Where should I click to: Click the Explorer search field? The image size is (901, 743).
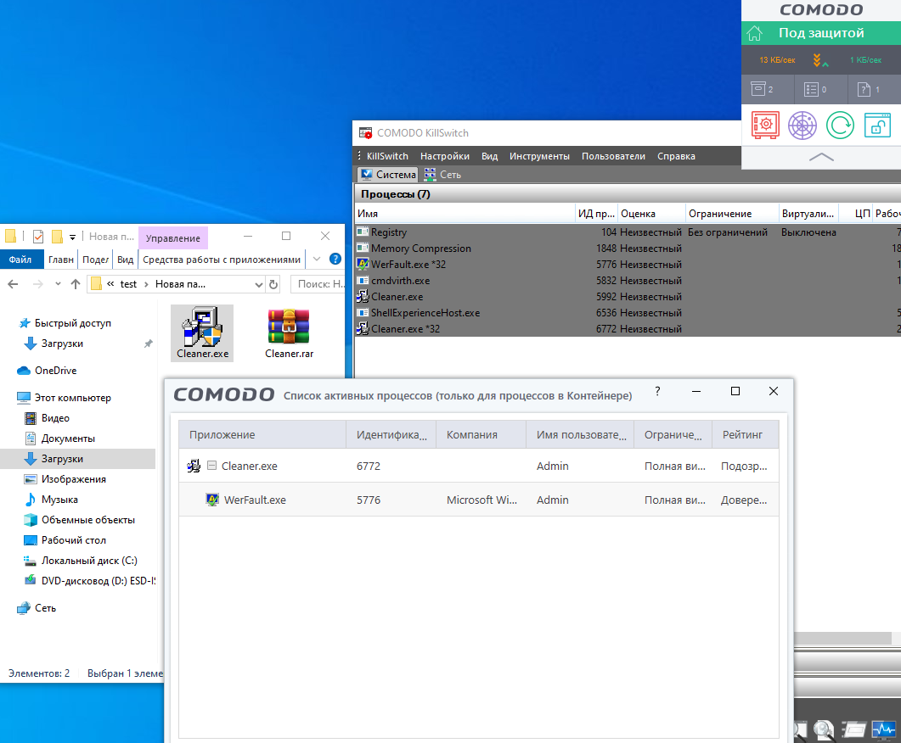coord(318,284)
